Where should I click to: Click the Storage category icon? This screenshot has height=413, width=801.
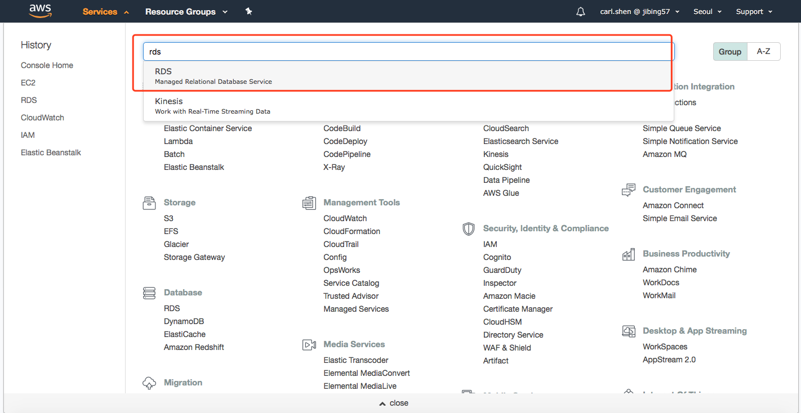pos(149,203)
